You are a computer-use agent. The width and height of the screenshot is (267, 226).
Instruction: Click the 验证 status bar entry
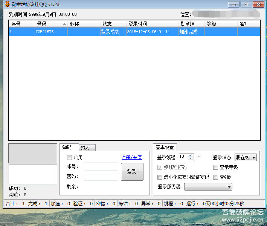(x=83, y=203)
